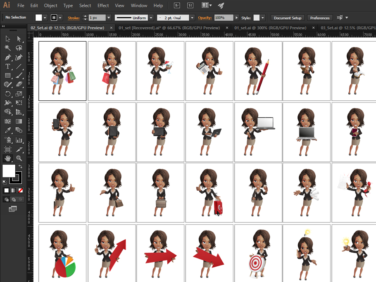Activate the Gradient tool
Viewport: 376px width, 282px height.
tap(20, 121)
